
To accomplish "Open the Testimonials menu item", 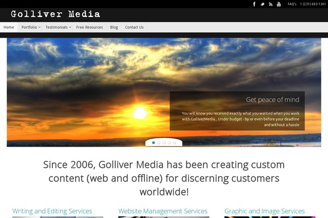I will click(56, 27).
